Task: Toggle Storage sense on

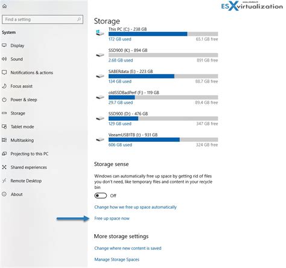Action: pos(101,196)
